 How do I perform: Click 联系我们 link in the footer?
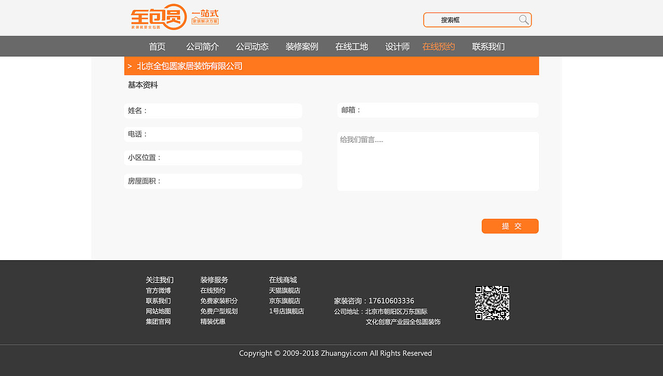tap(158, 301)
